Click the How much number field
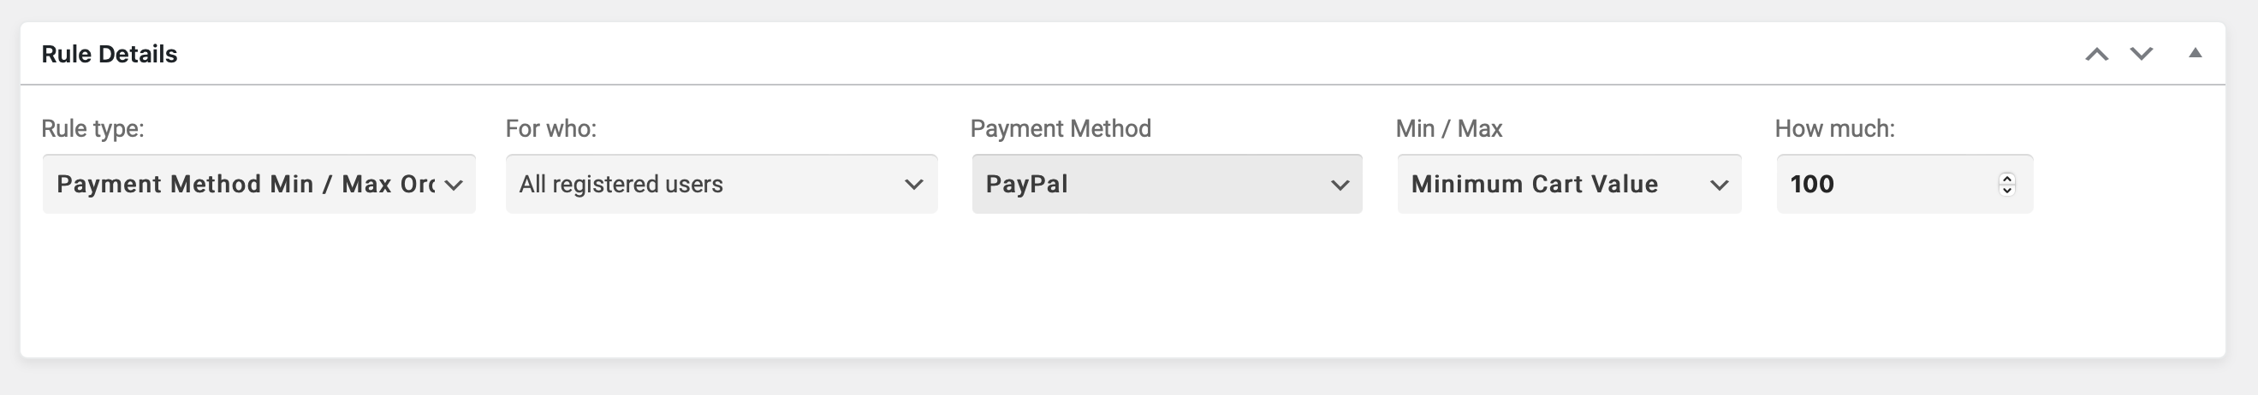This screenshot has width=2258, height=395. coord(1885,184)
